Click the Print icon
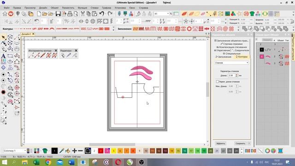This screenshot has height=166, width=295. [x=70, y=14]
